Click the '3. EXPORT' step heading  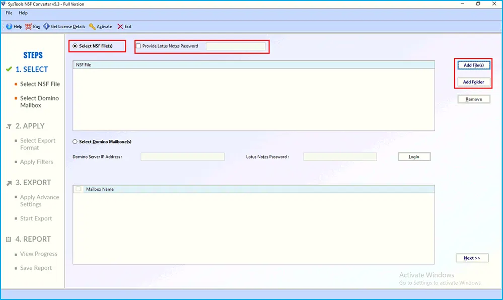[33, 183]
